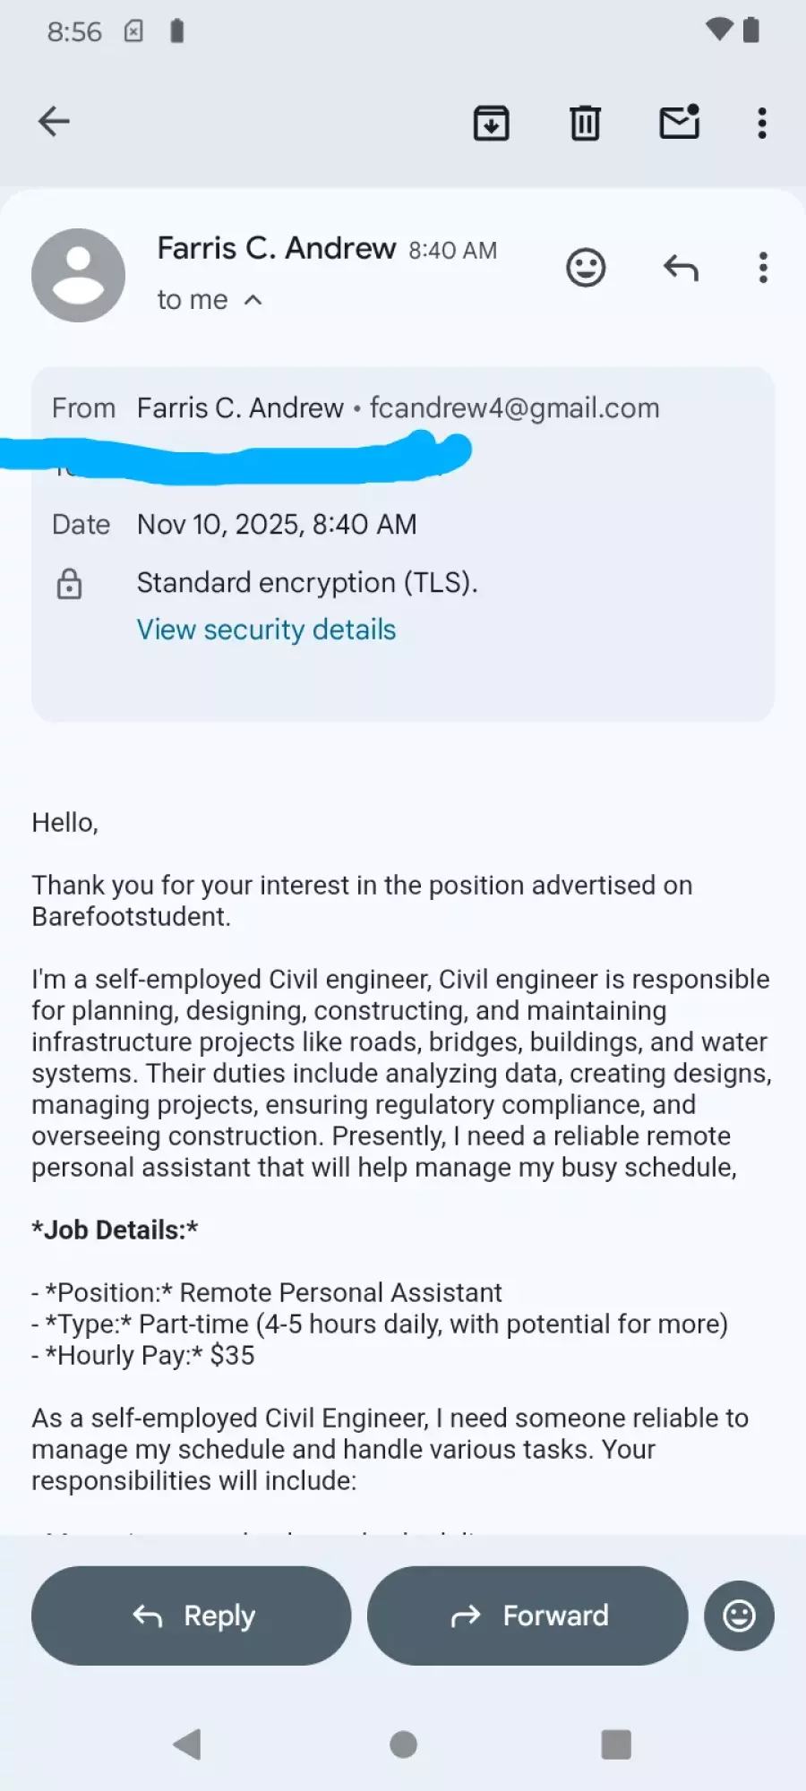Tap the sender name Farris C. Andrew header
Image resolution: width=806 pixels, height=1791 pixels.
pos(277,248)
